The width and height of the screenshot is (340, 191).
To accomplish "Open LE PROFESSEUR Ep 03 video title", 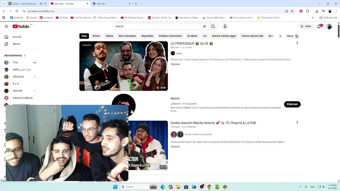I will 192,44.
